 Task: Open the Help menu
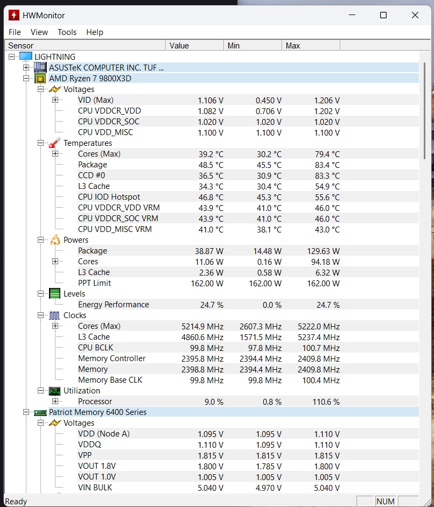coord(94,32)
